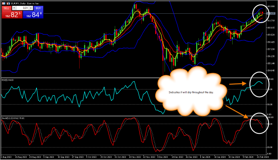Click the 31 Oct 2023 date label
Image resolution: width=278 pixels, height=160 pixels.
[121, 157]
